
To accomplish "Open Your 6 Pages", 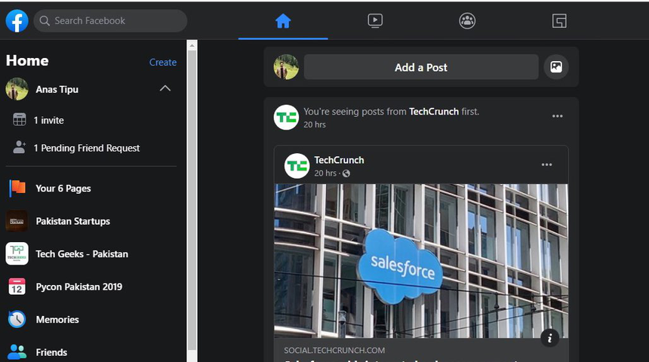I will [x=63, y=189].
